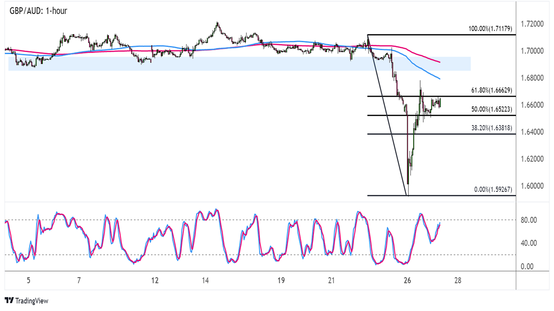Image resolution: width=554 pixels, height=311 pixels.
Task: Select the 100.00%(1.71179) Fibonacci label
Action: [489, 29]
